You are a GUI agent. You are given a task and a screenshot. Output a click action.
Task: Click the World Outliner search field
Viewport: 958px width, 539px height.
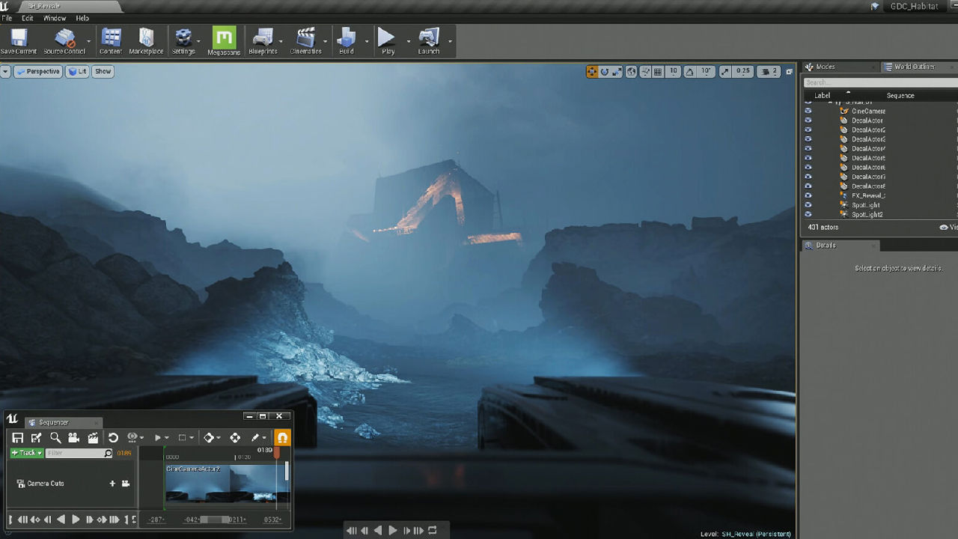point(880,82)
